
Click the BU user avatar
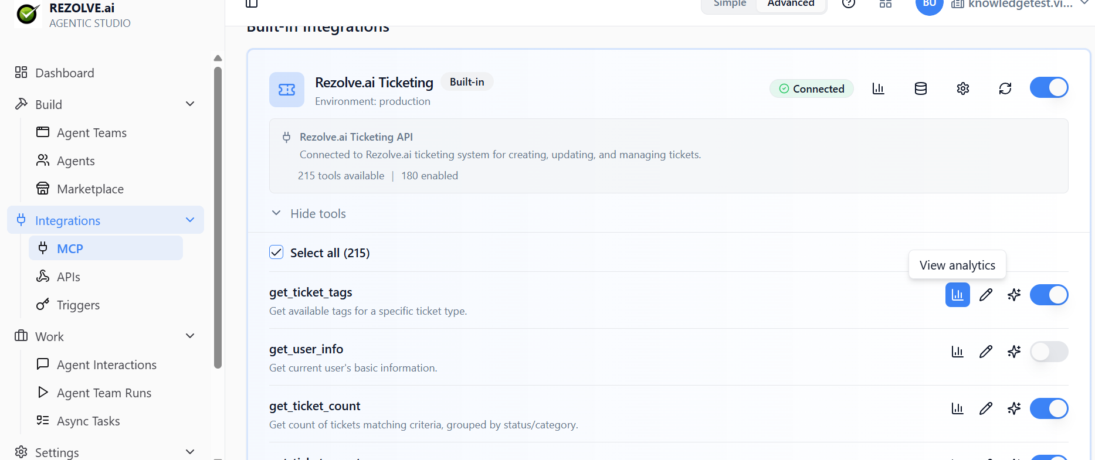coord(930,4)
